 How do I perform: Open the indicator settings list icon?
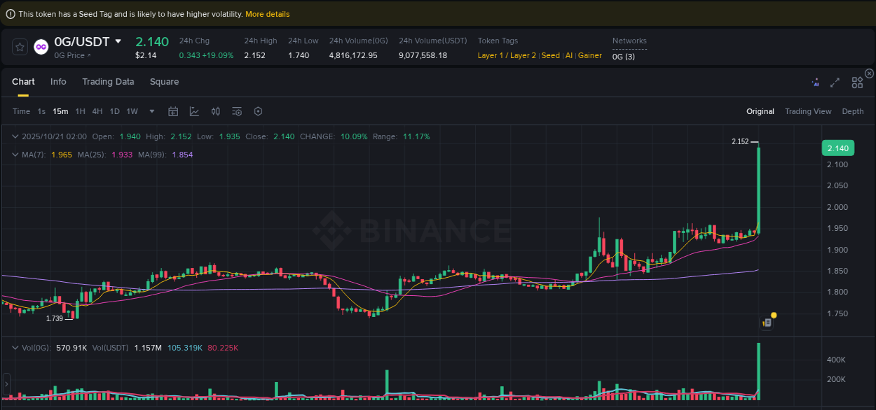click(x=236, y=111)
